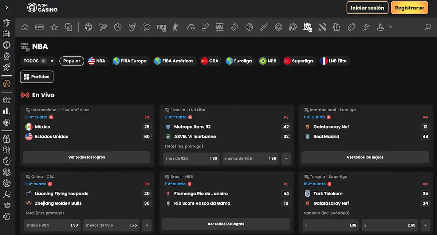437x235 pixels.
Task: Expand more sports dropdown arrow in sports bar
Action: click(390, 27)
